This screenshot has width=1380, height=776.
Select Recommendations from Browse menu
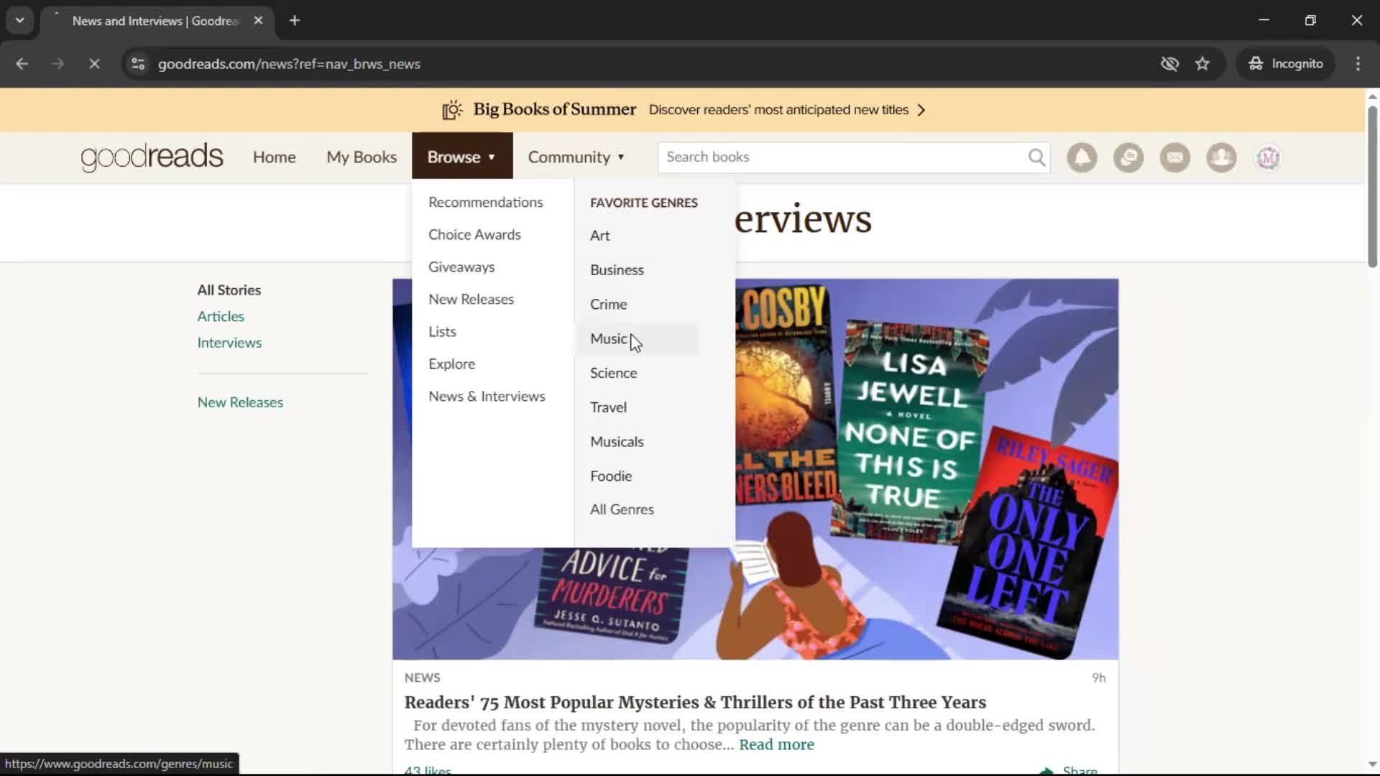[486, 202]
